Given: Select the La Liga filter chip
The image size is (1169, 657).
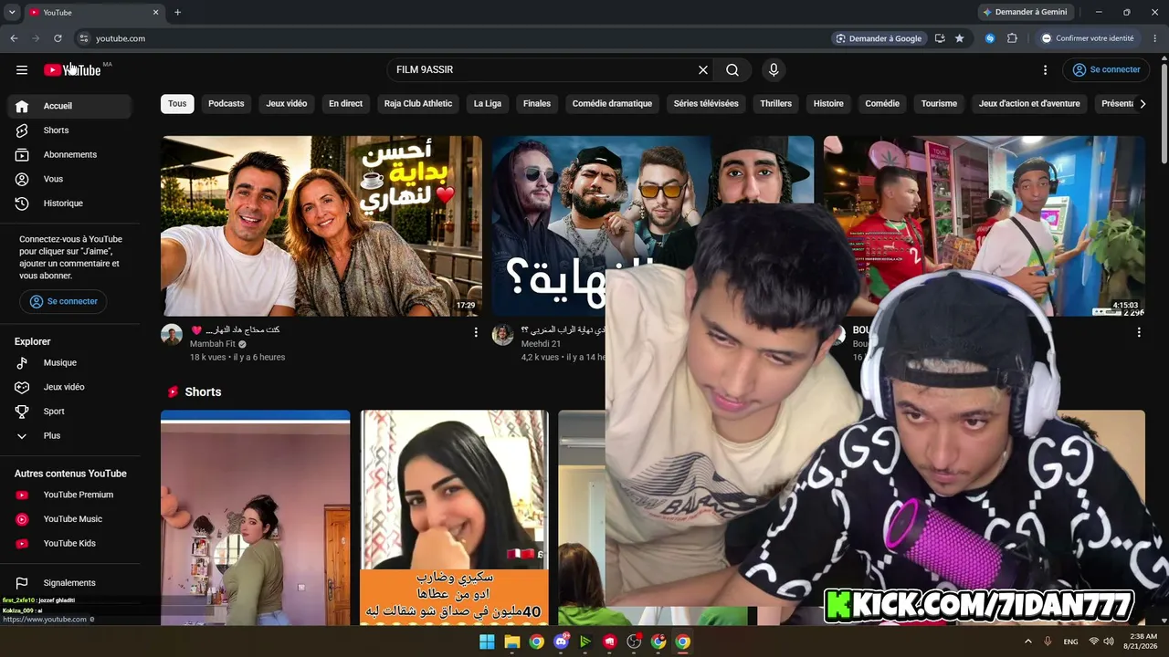Looking at the screenshot, I should [x=488, y=104].
